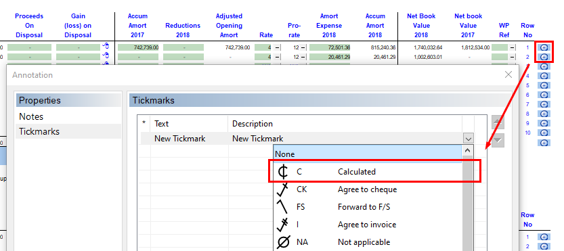This screenshot has height=251, width=564.
Task: Open the WP Ref dropdown for row 2
Action: 512,57
